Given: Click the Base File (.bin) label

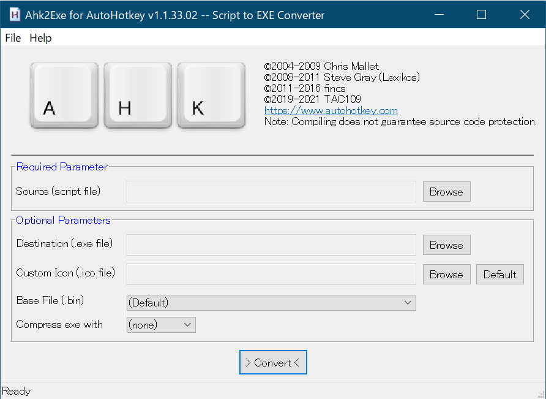Looking at the screenshot, I should click(x=50, y=300).
